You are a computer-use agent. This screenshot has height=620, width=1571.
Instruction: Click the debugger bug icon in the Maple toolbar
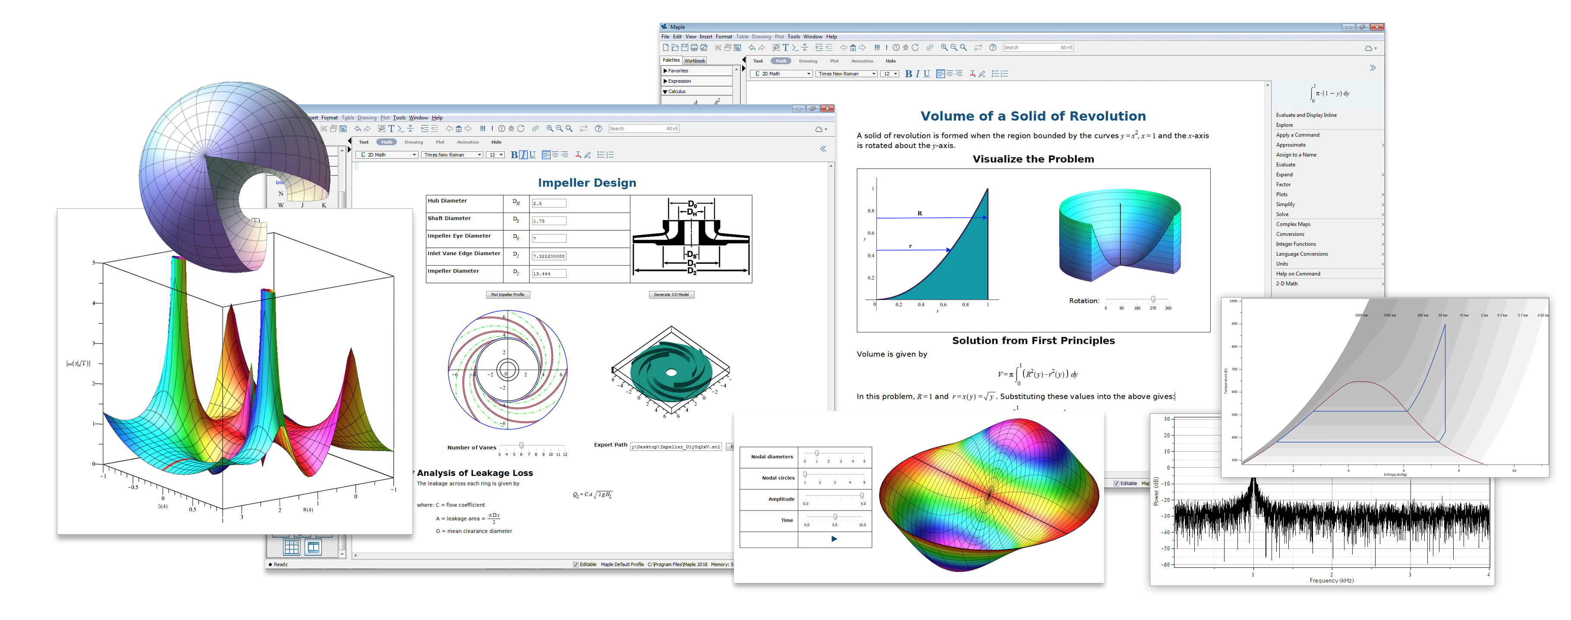point(906,47)
